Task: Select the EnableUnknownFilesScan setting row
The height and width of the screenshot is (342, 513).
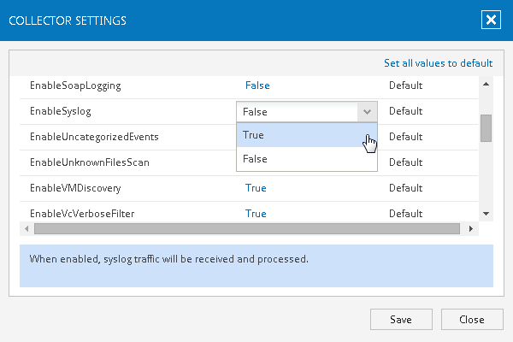Action: pos(88,162)
